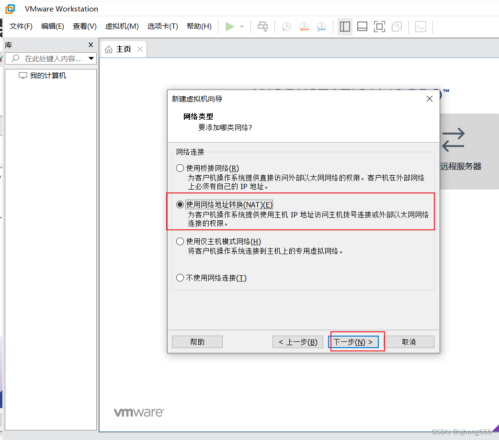This screenshot has width=499, height=440.
Task: Click the green Power On play icon
Action: click(229, 26)
